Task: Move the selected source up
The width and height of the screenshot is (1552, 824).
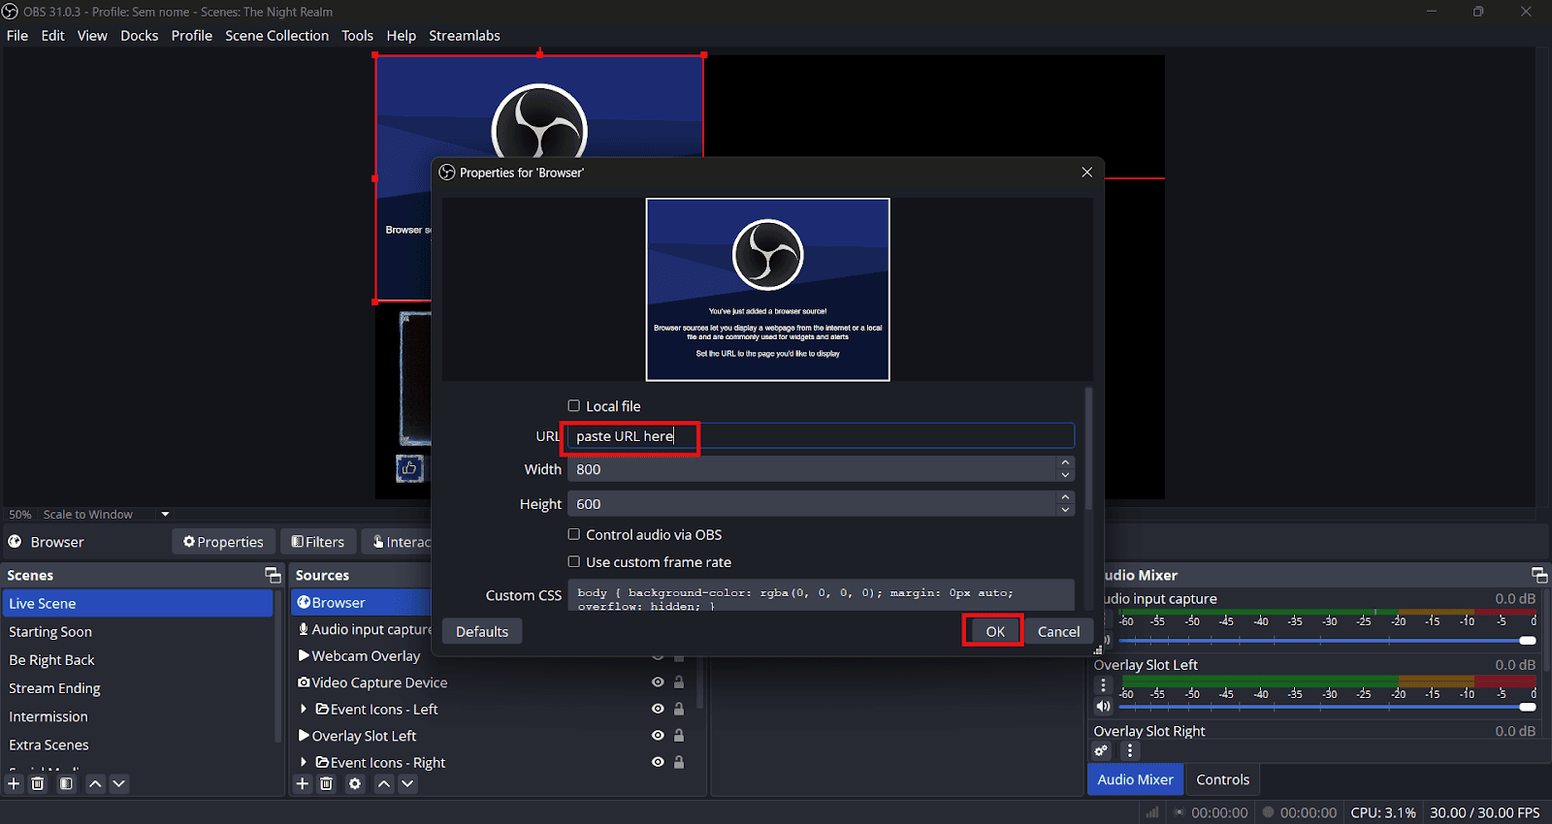Action: [384, 783]
